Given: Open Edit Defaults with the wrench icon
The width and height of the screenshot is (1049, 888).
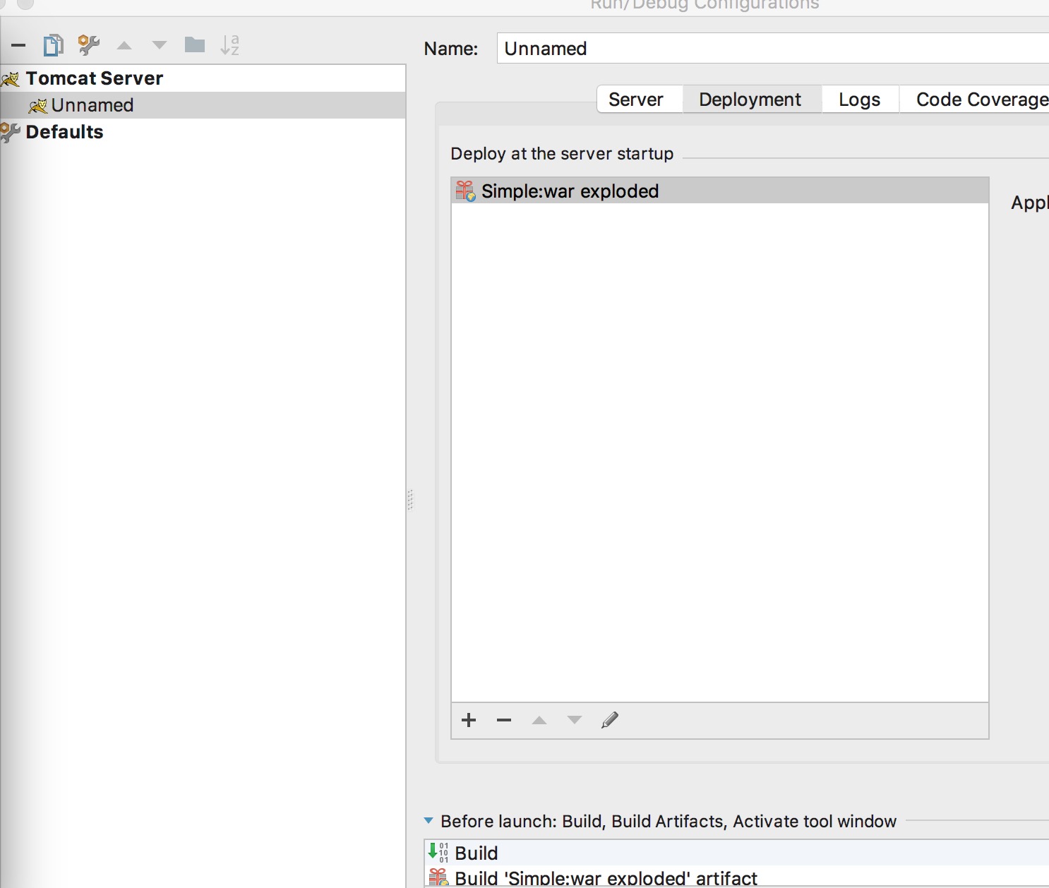Looking at the screenshot, I should pyautogui.click(x=88, y=44).
